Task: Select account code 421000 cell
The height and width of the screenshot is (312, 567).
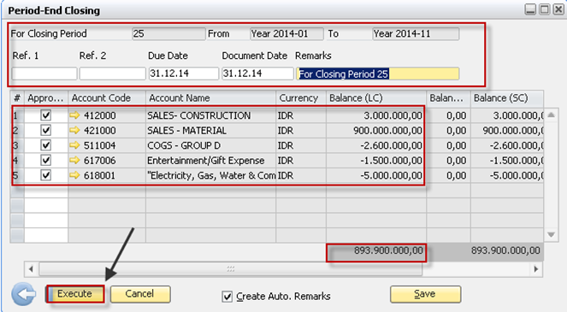Action: [107, 130]
